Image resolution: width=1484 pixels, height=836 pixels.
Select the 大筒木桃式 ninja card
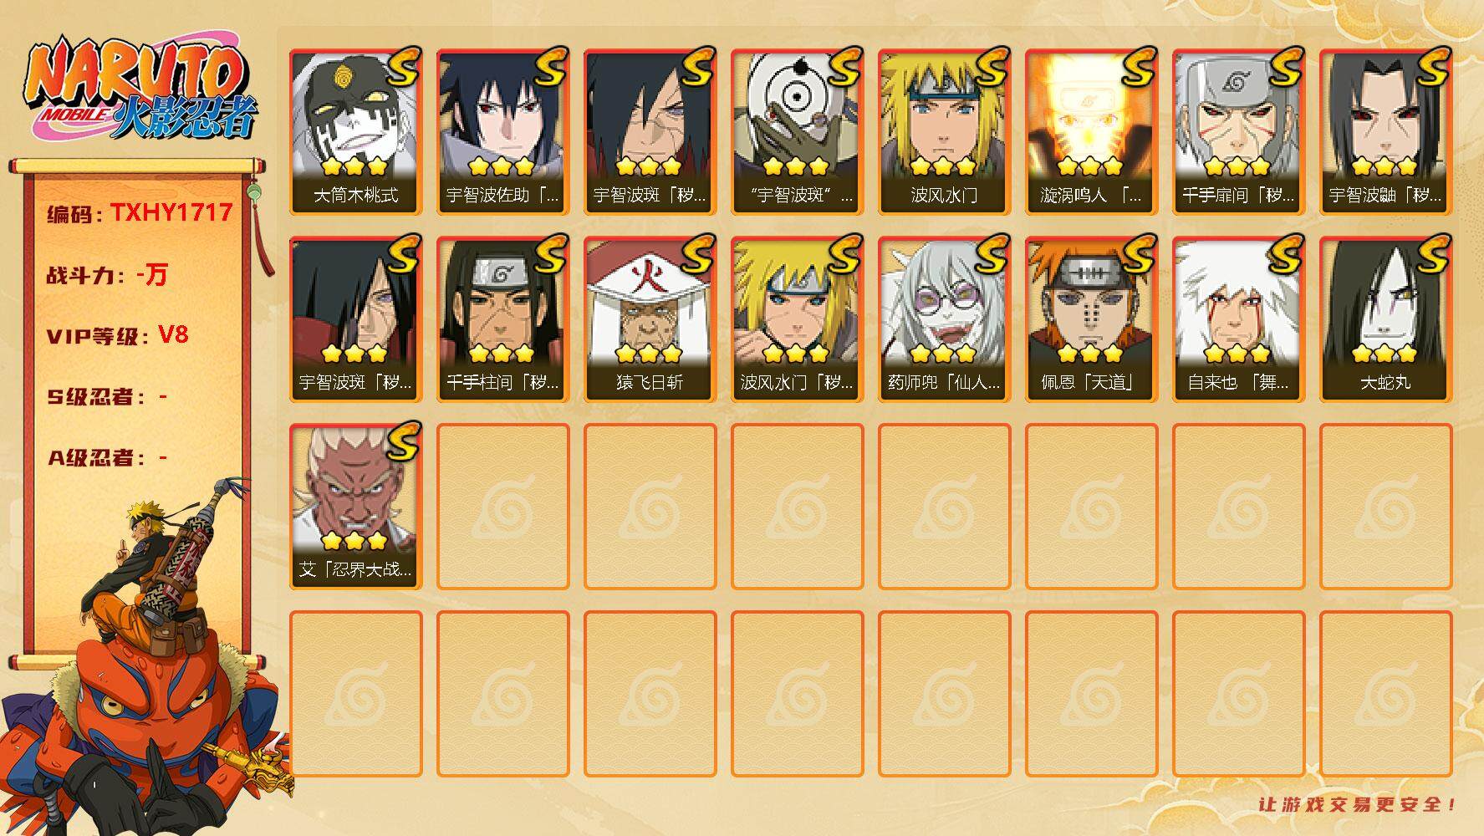355,132
